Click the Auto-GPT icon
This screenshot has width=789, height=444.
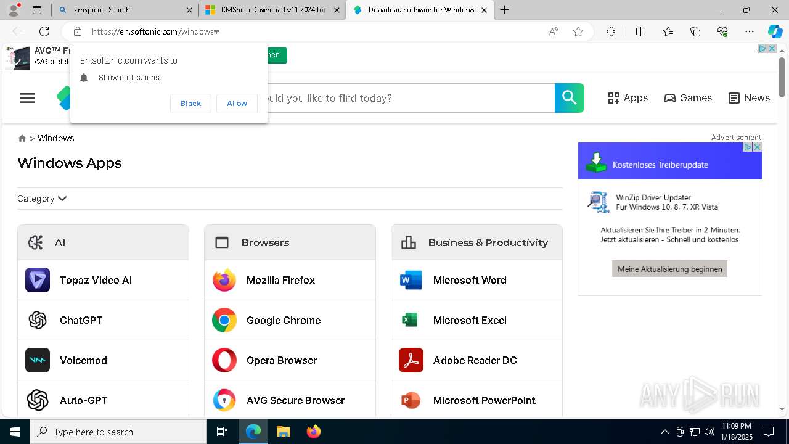(x=38, y=400)
